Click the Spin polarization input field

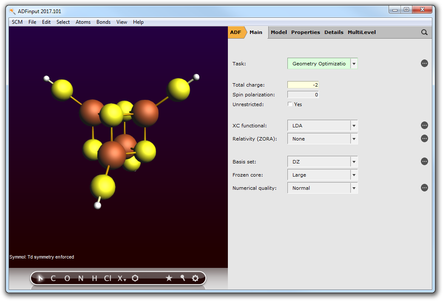[303, 95]
